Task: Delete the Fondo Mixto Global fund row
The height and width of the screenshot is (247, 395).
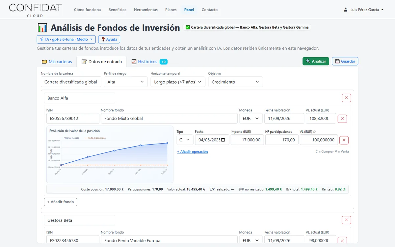Action: 342,119
